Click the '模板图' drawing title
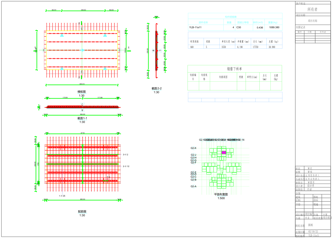 click(82, 92)
